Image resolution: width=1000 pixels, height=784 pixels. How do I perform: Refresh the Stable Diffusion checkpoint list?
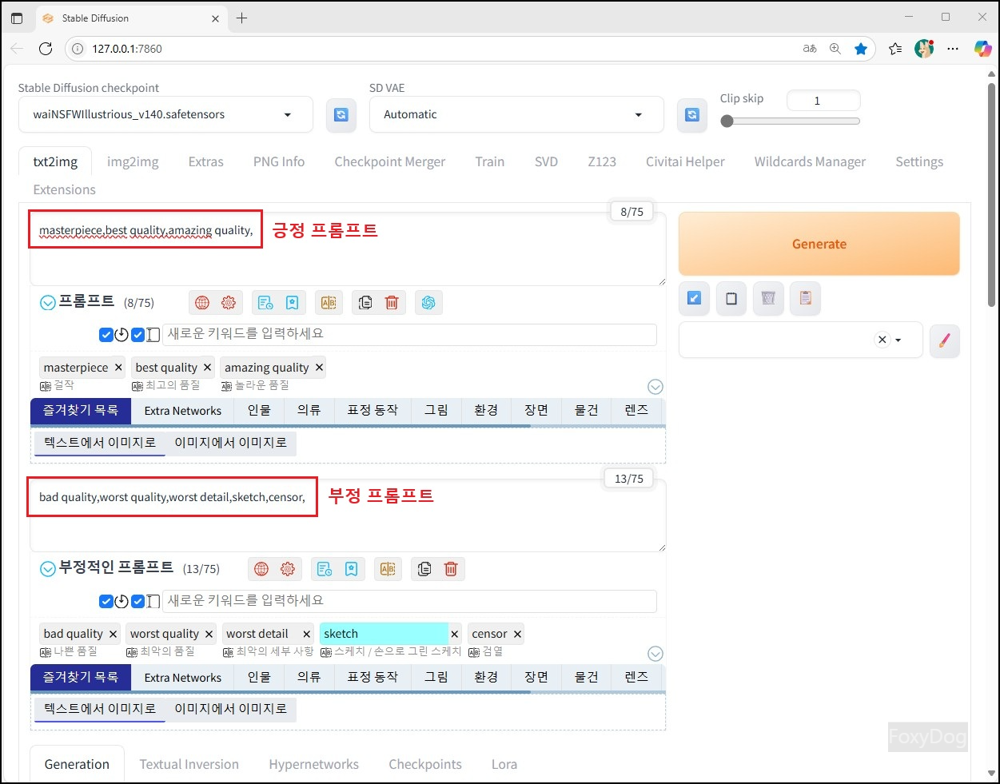tap(341, 115)
